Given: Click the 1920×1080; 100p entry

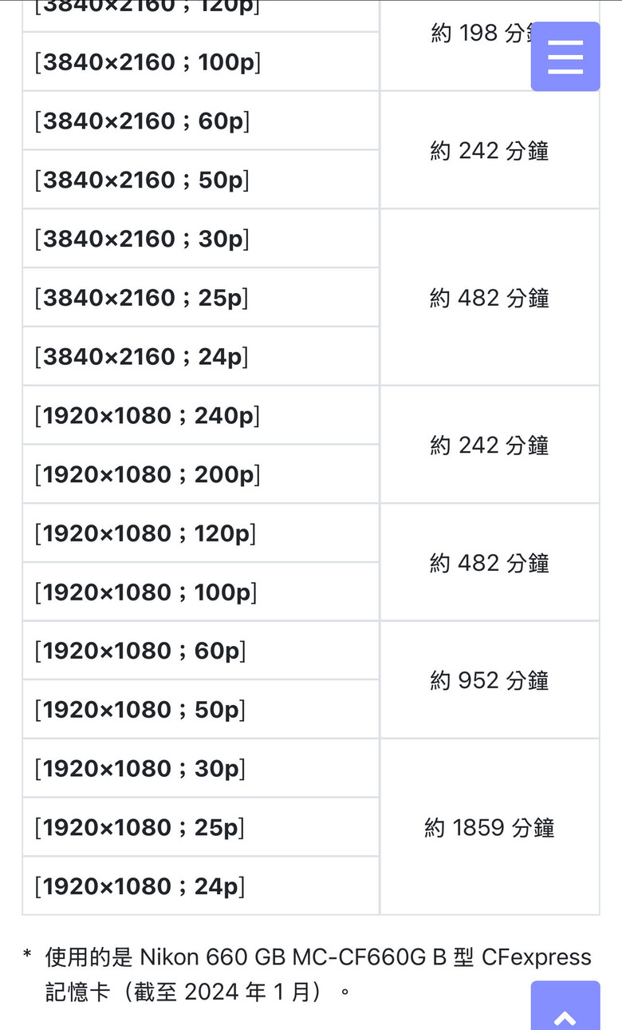Looking at the screenshot, I should (x=201, y=592).
